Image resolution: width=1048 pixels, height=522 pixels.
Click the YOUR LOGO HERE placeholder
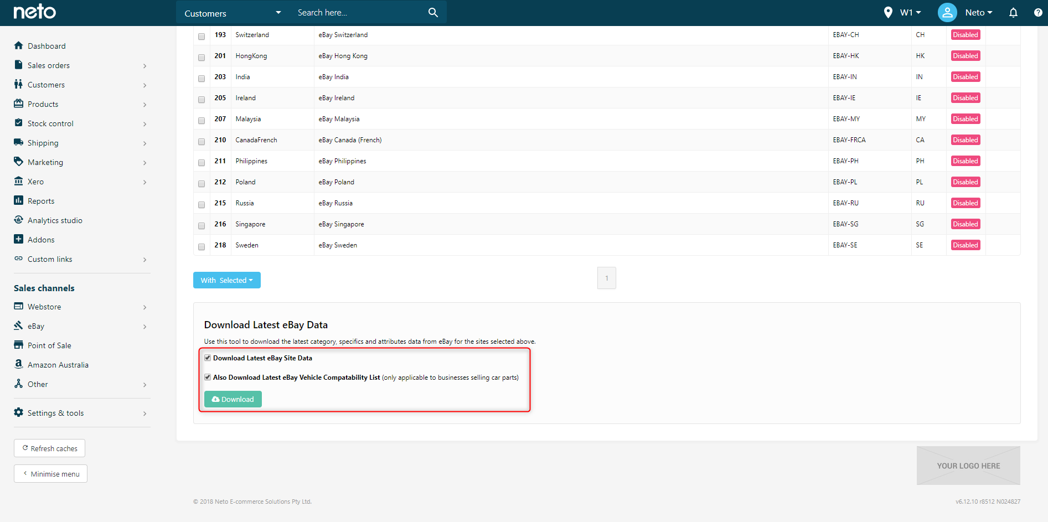pos(968,466)
